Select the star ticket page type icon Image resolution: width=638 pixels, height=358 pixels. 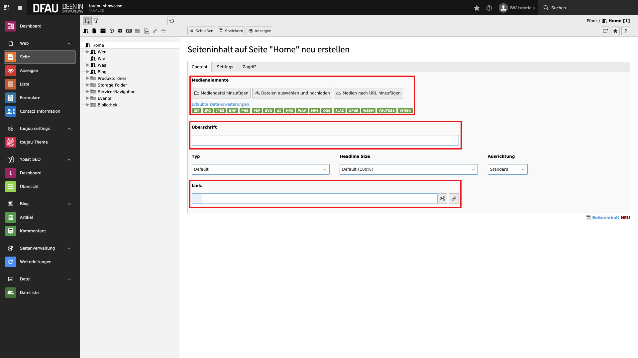[x=120, y=31]
